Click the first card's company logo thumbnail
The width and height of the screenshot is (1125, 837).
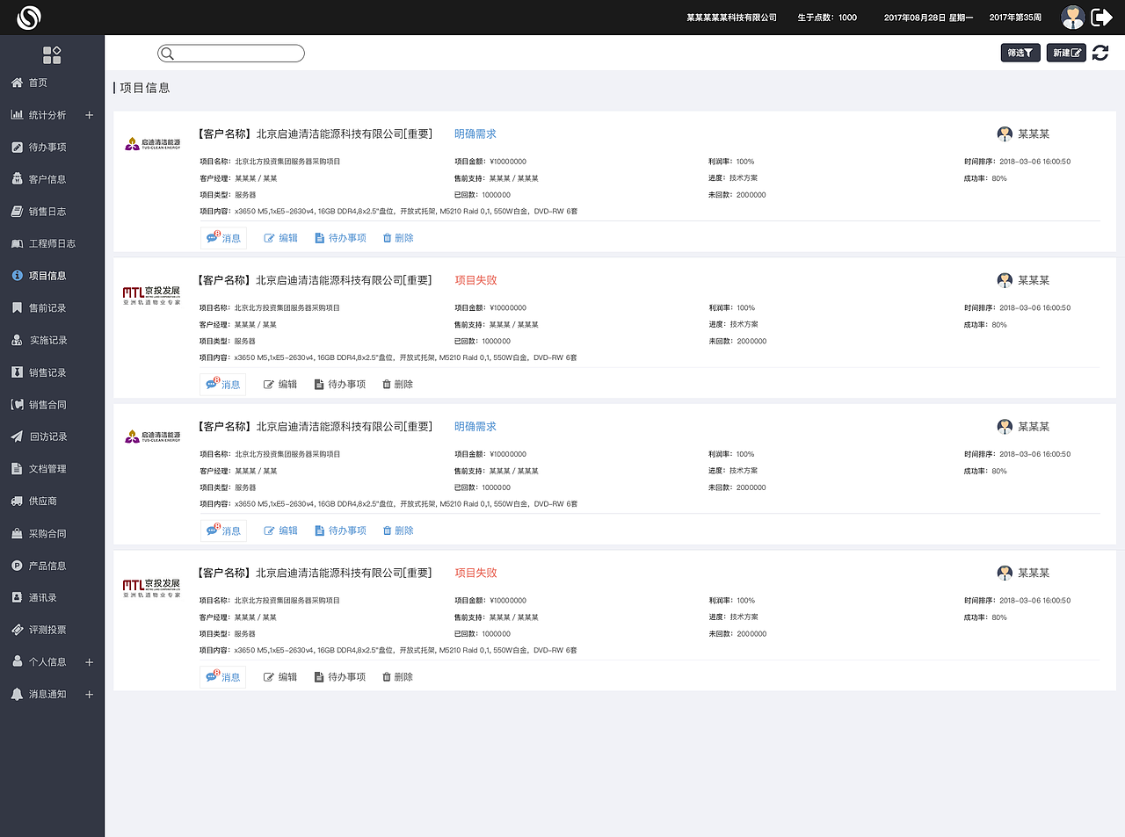click(x=152, y=143)
